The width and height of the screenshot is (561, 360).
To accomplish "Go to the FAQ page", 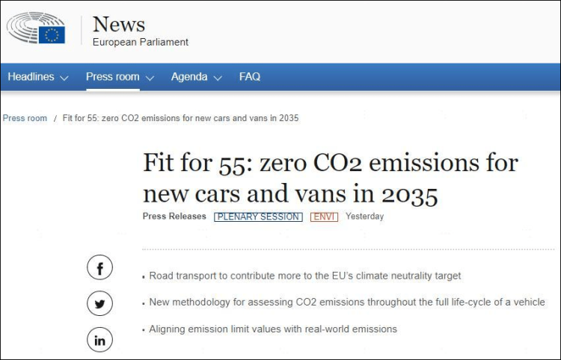I will [x=250, y=77].
